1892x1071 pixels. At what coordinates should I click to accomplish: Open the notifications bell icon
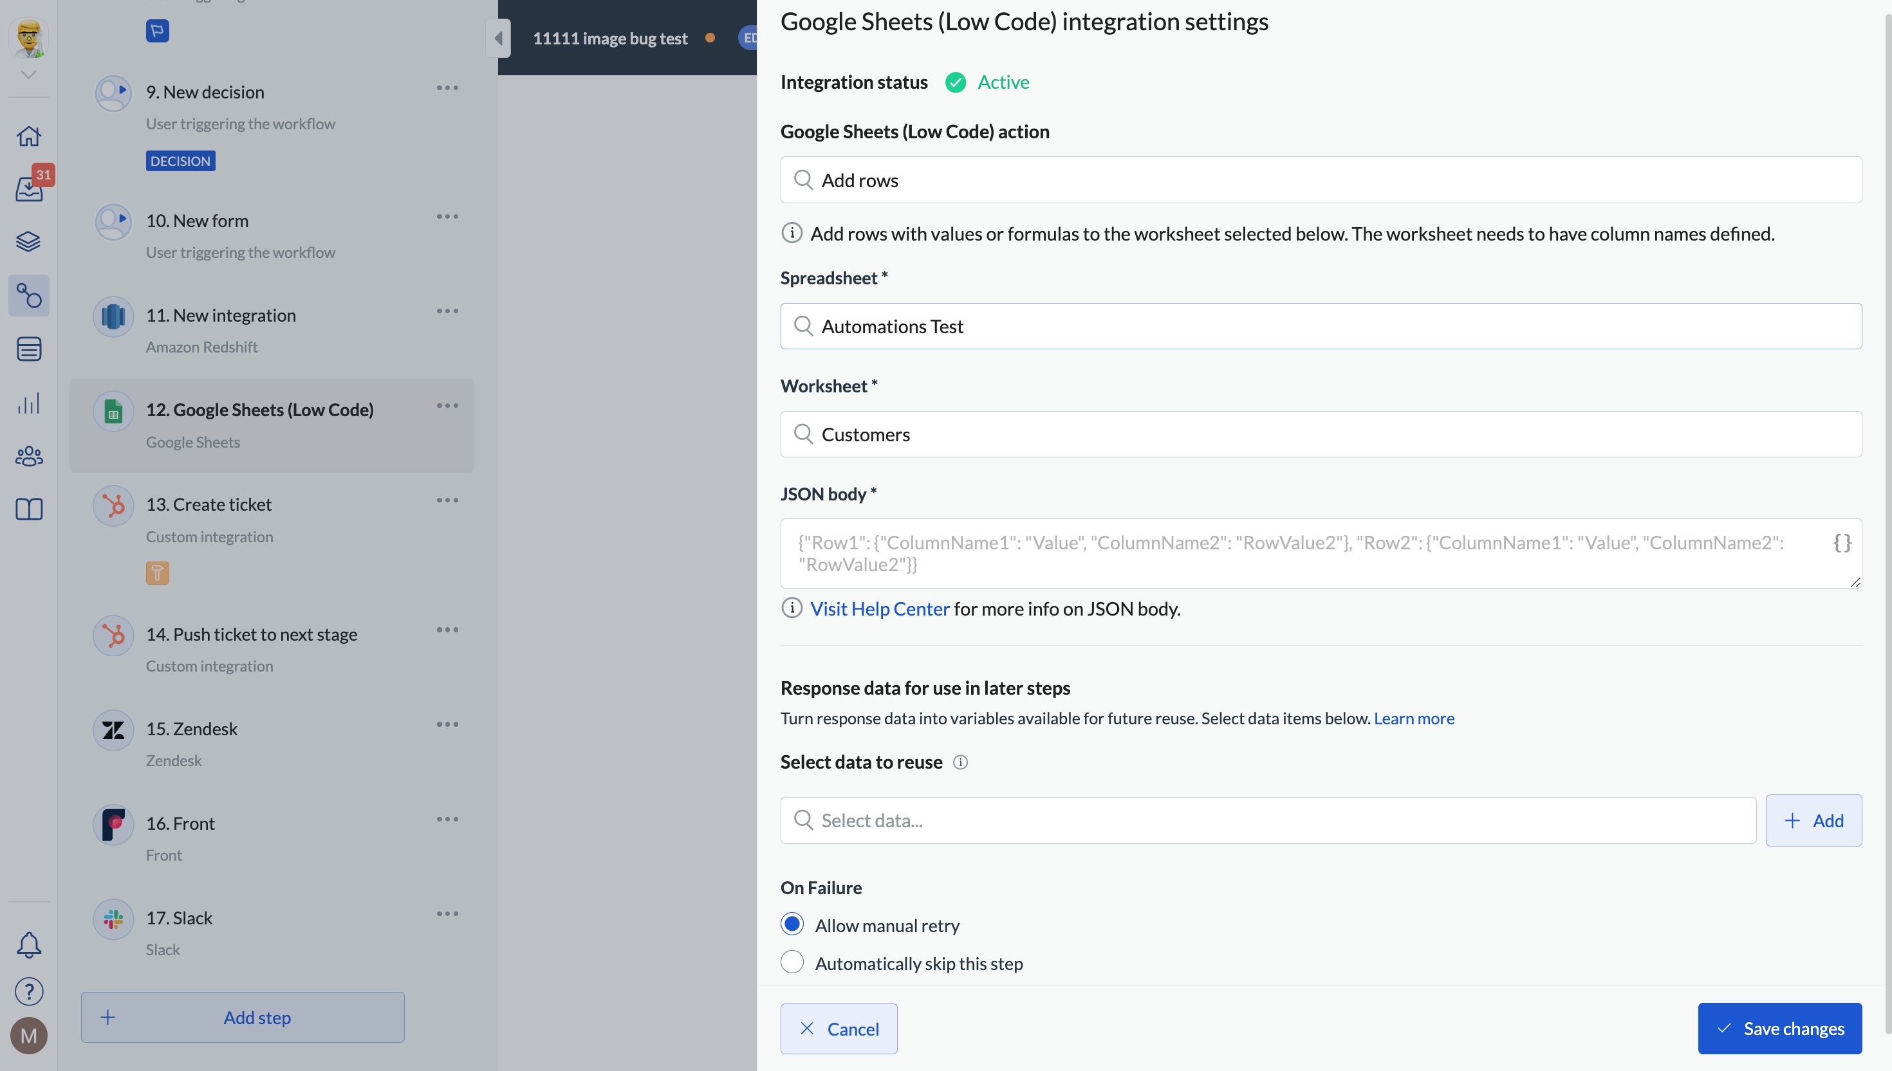[29, 945]
